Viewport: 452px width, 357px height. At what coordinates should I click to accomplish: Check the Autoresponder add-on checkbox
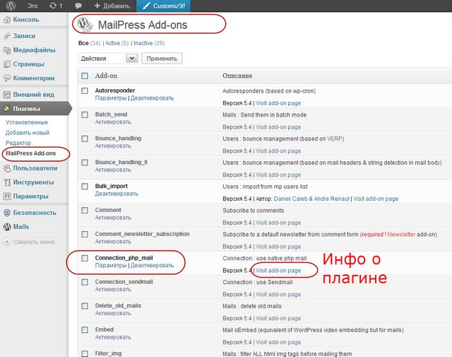(x=85, y=91)
